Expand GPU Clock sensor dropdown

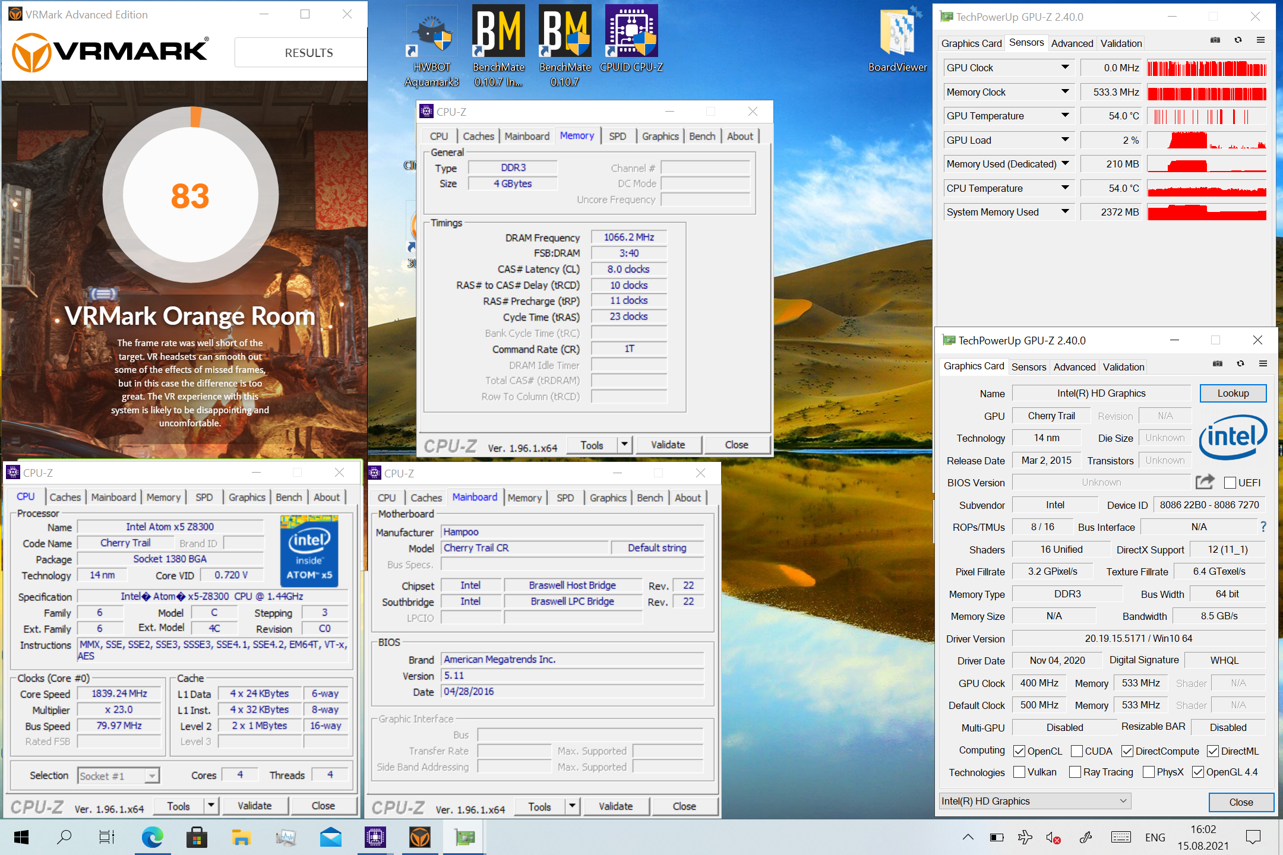1065,68
